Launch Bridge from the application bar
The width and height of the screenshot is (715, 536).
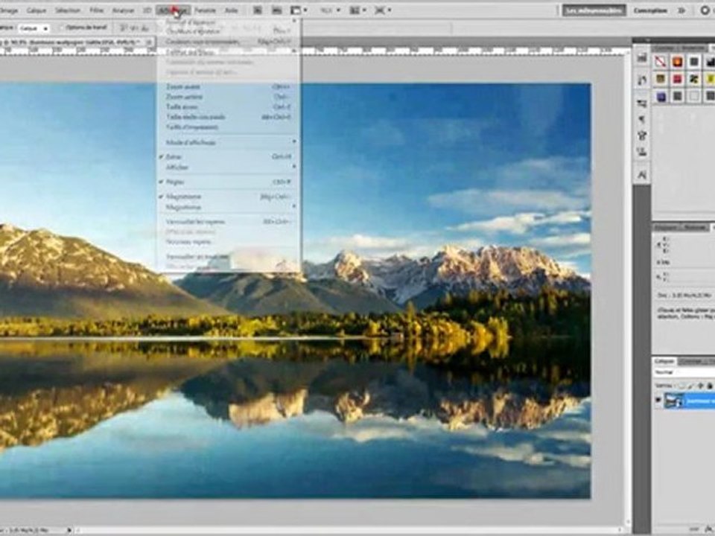pos(258,10)
